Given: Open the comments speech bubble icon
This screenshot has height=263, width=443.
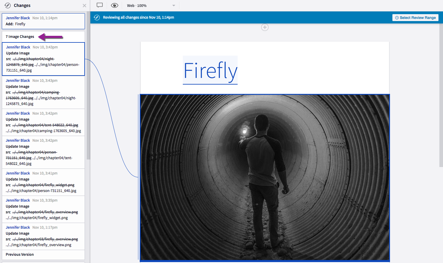Looking at the screenshot, I should [x=100, y=5].
